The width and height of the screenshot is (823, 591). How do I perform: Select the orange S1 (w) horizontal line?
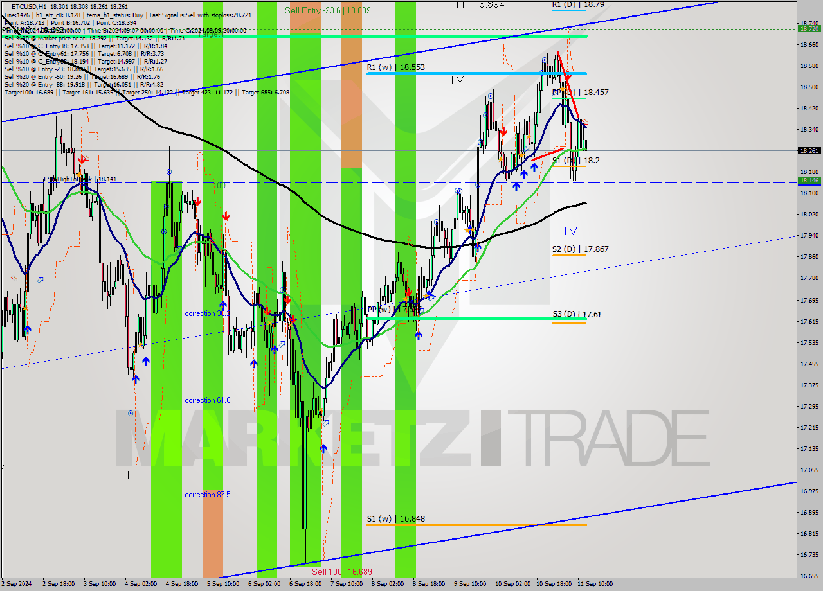476,525
